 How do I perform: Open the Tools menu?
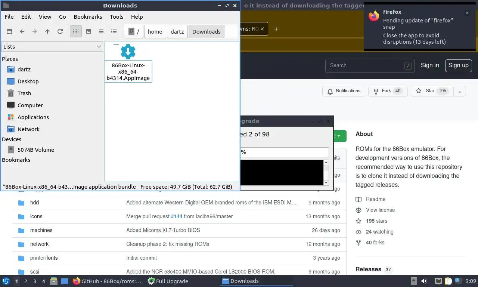[x=117, y=16]
